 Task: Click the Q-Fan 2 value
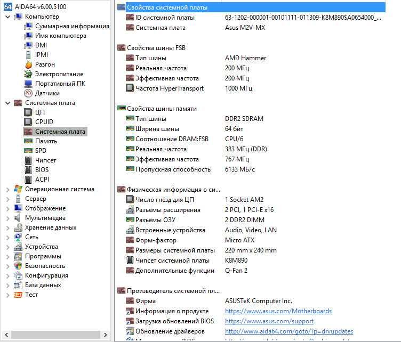pyautogui.click(x=236, y=271)
